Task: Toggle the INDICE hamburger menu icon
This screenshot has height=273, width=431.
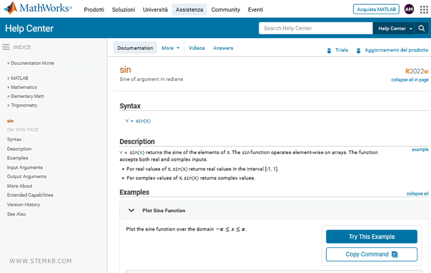Action: point(6,47)
